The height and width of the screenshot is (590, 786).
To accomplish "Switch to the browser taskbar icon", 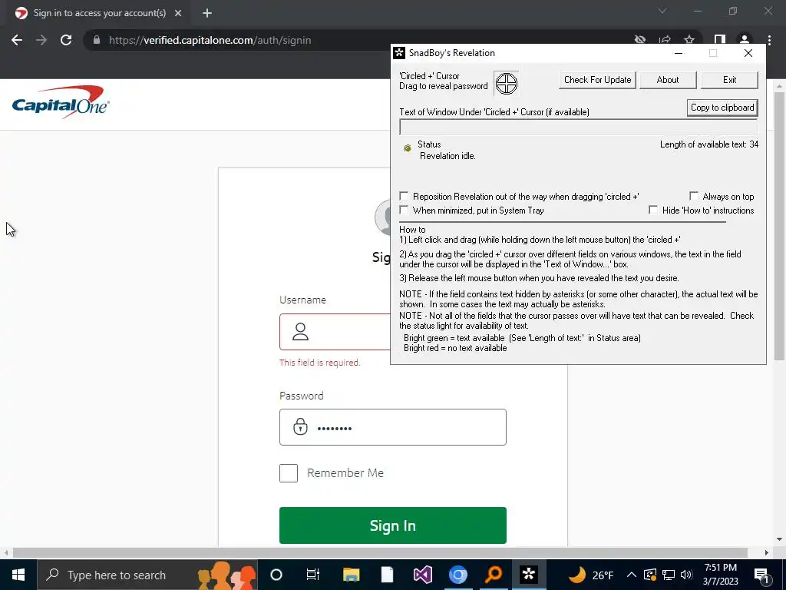I will (457, 575).
